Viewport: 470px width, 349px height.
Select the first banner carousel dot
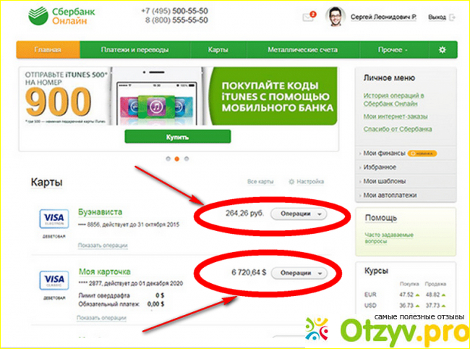coord(168,159)
